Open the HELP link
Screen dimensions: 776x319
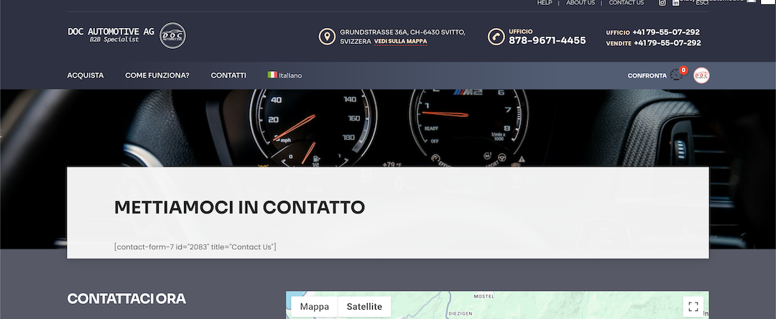[x=545, y=3]
